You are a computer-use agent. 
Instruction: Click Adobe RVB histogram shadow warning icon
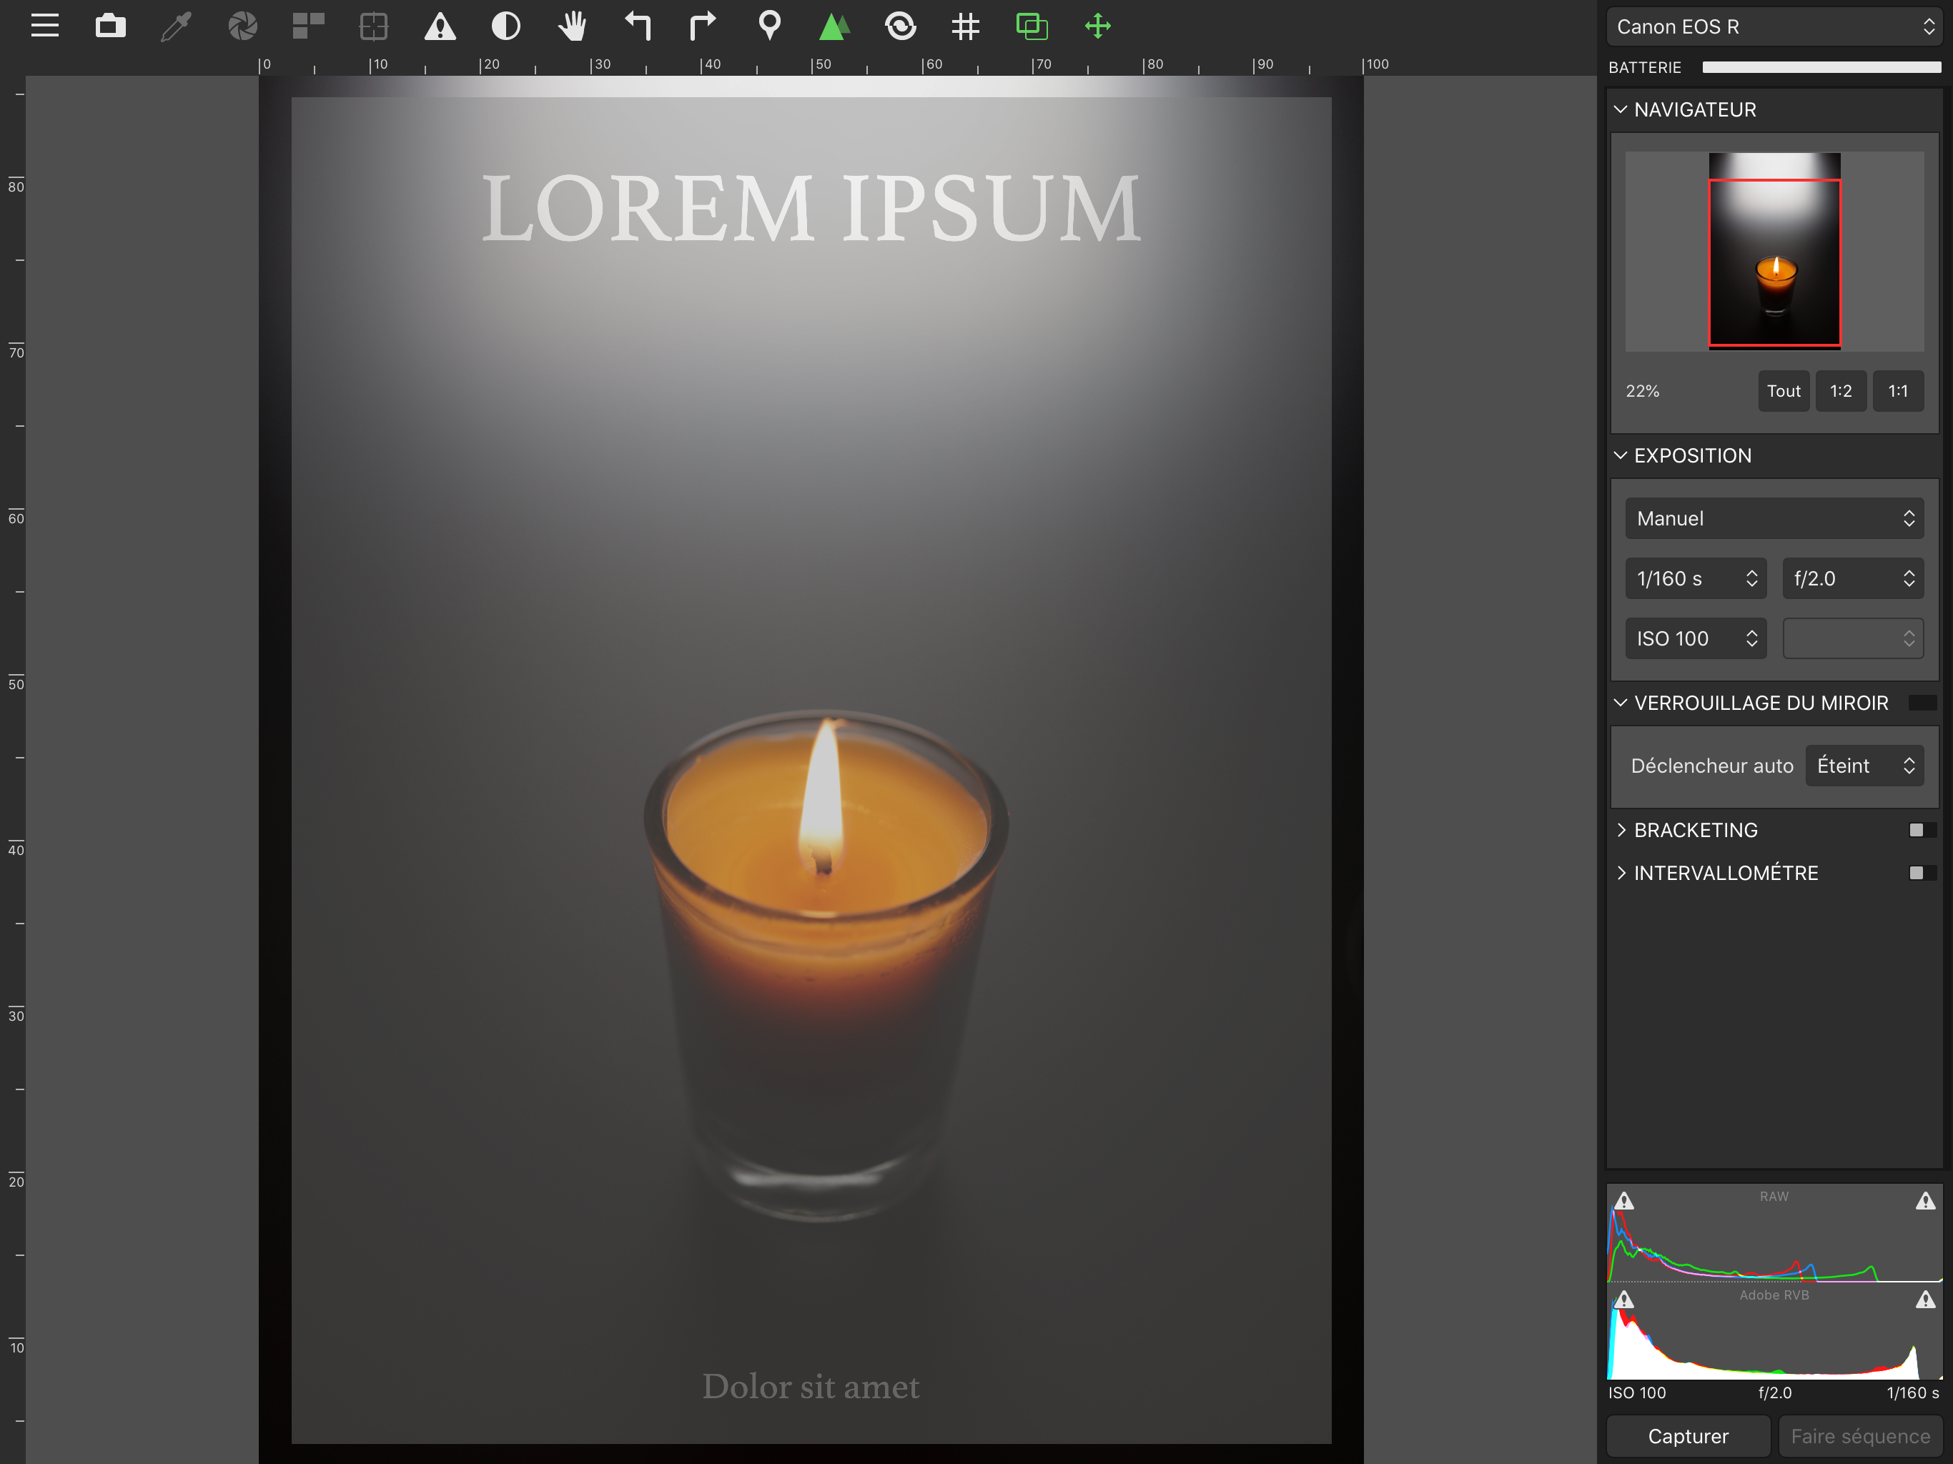coord(1625,1300)
